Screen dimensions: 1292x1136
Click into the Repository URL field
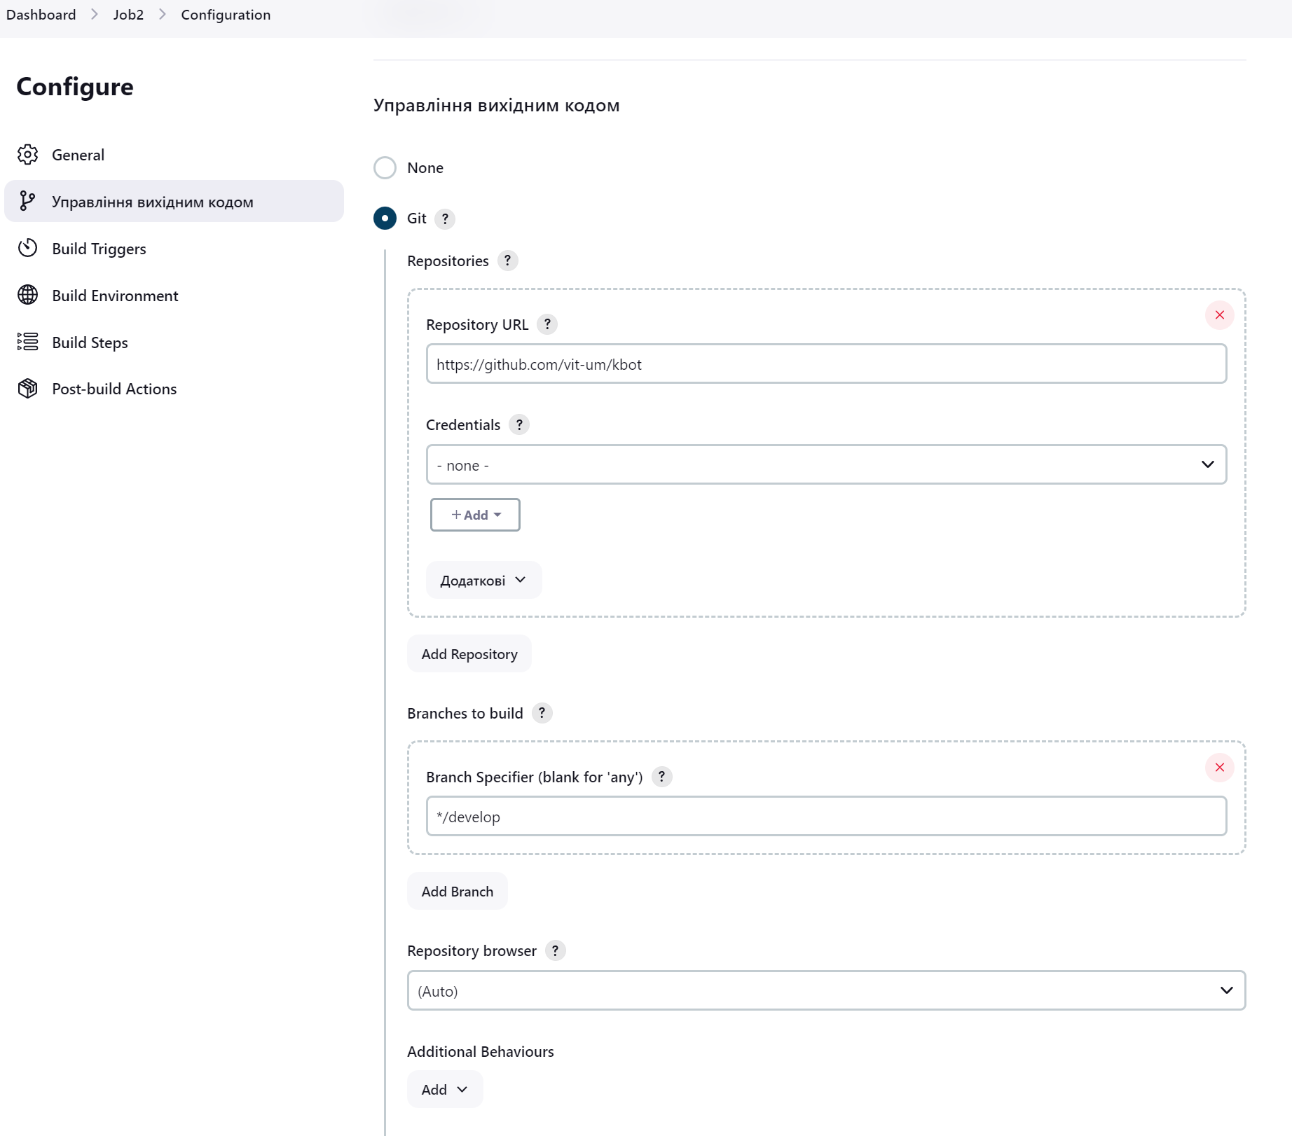826,364
